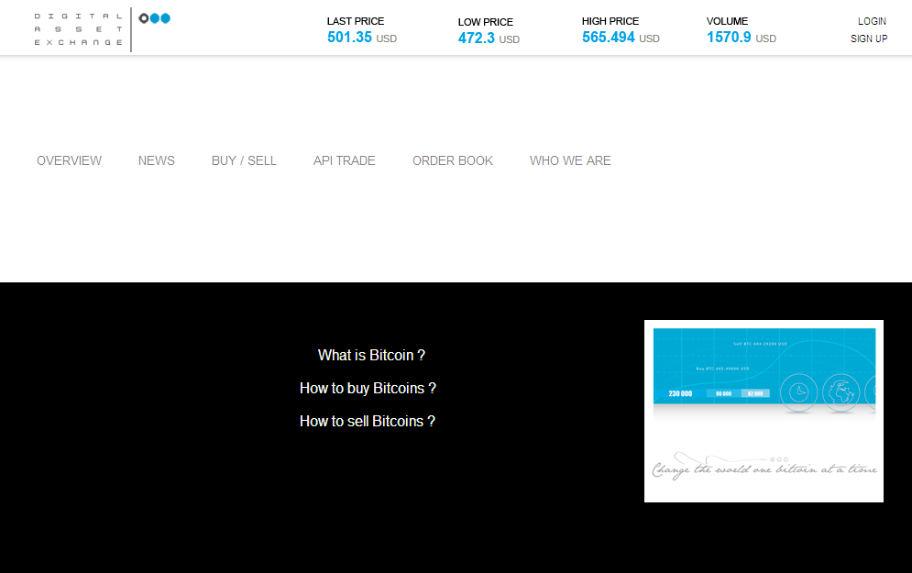
Task: Click the VOLUME label
Action: tap(727, 21)
